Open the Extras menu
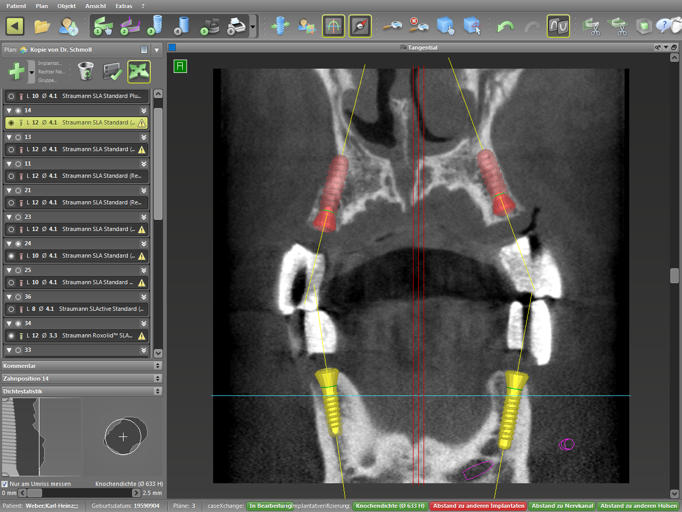Image resolution: width=682 pixels, height=512 pixels. tap(124, 6)
